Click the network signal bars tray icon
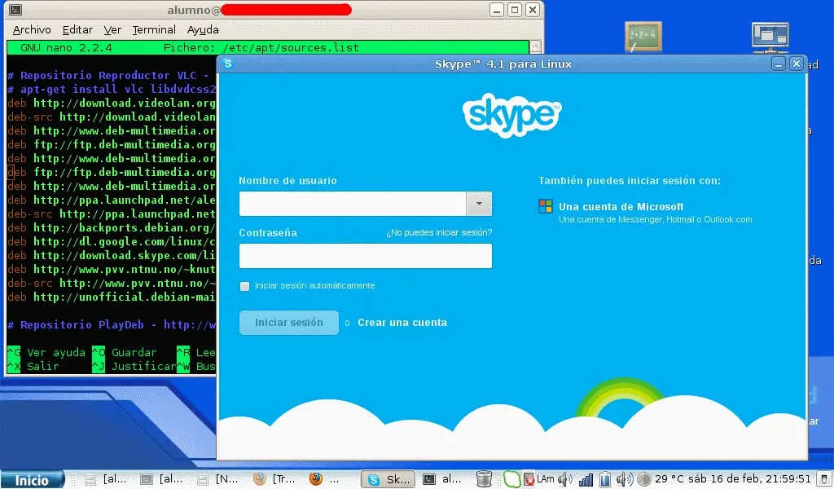834x489 pixels. [x=586, y=479]
